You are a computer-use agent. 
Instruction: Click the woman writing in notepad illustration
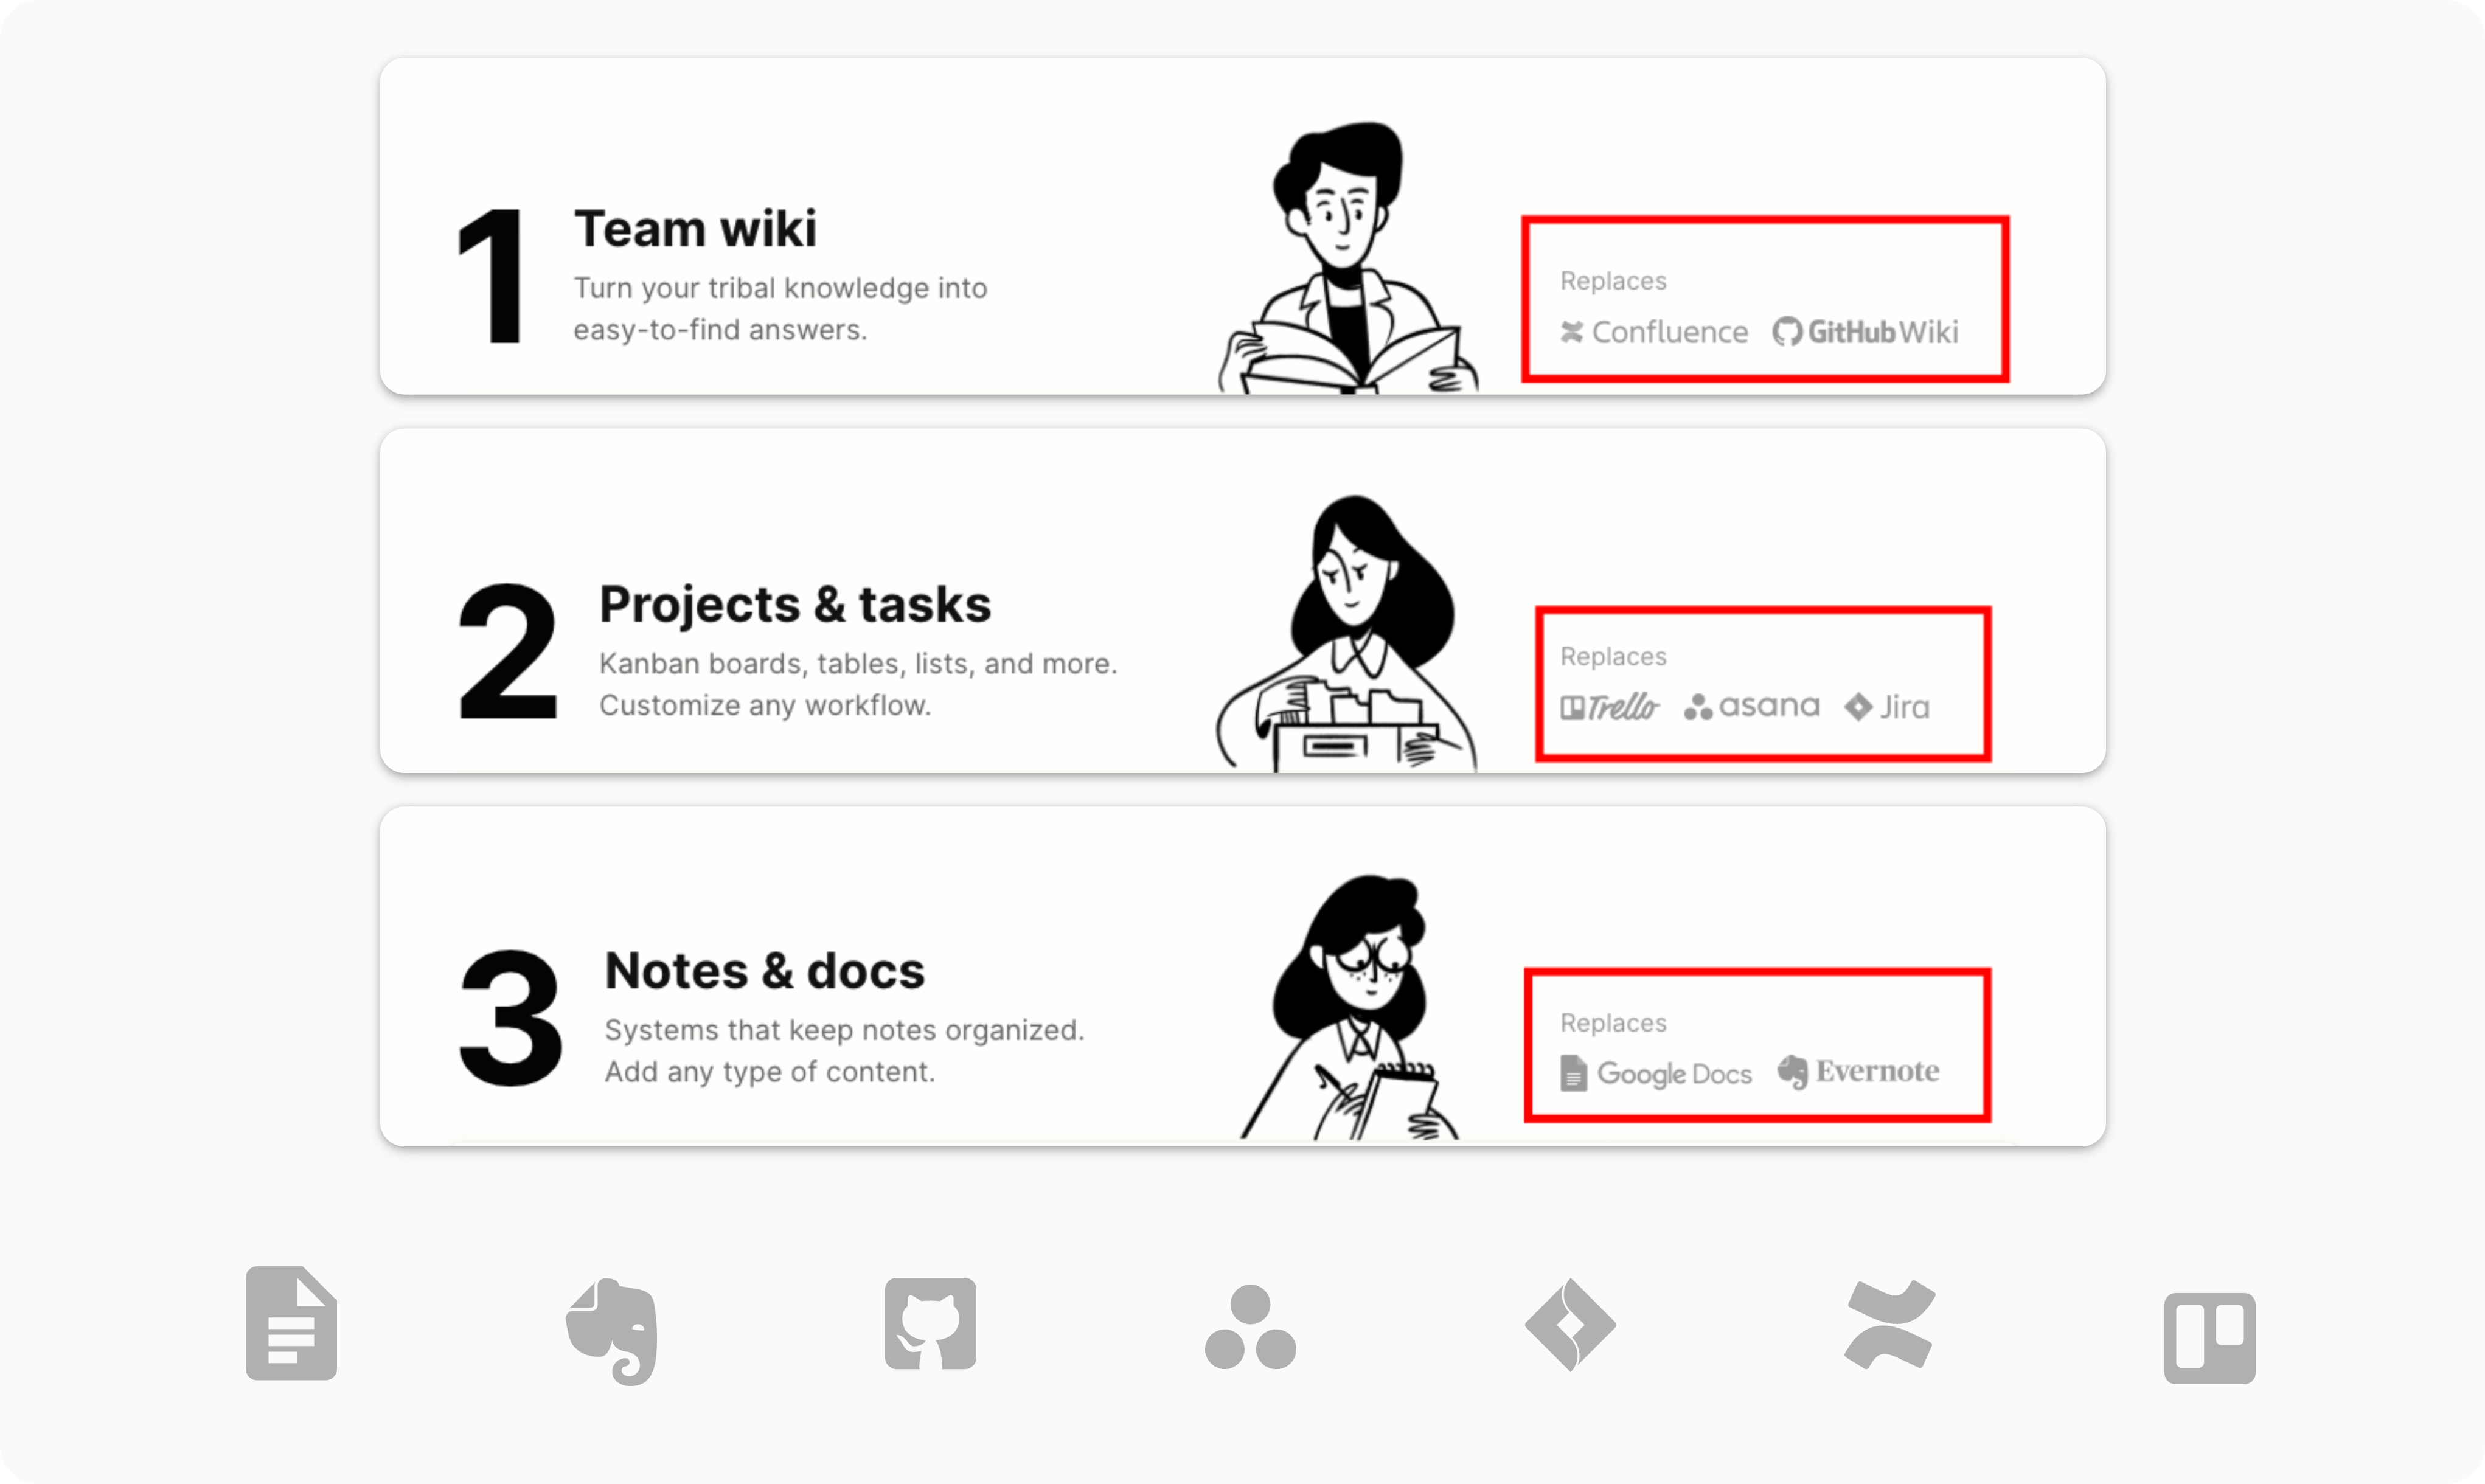pyautogui.click(x=1349, y=1008)
